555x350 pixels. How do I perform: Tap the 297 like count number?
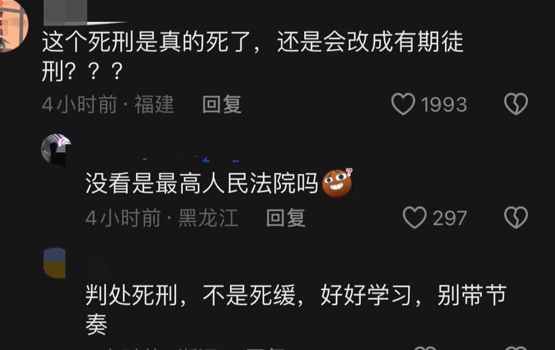[450, 218]
